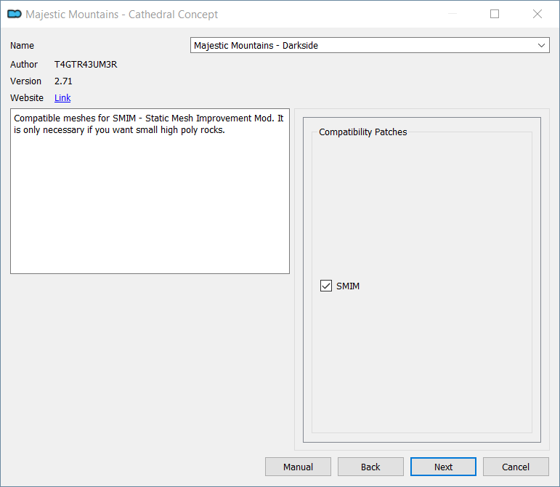
Task: Open the Name dropdown showing Majestic Mountains - Darkside
Action: pyautogui.click(x=370, y=45)
